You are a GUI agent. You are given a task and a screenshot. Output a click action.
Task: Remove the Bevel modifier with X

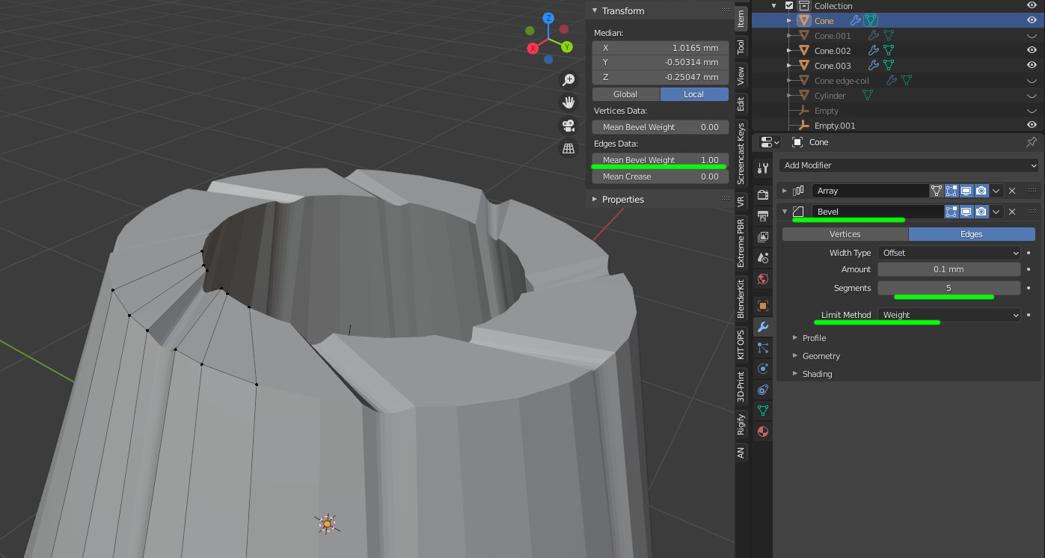(1012, 212)
